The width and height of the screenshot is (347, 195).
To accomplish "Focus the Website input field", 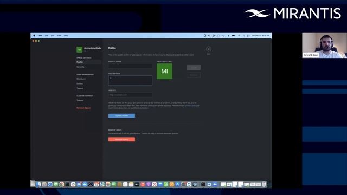I will [x=130, y=95].
